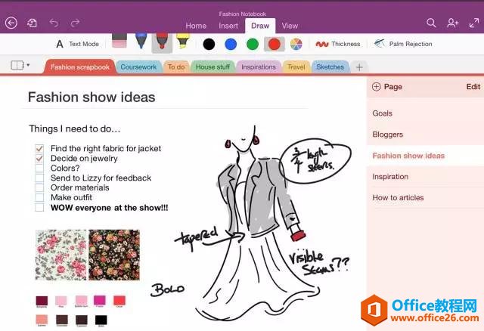Screen dimensions: 484x331
Task: Switch to the Insert tab
Action: tap(228, 26)
